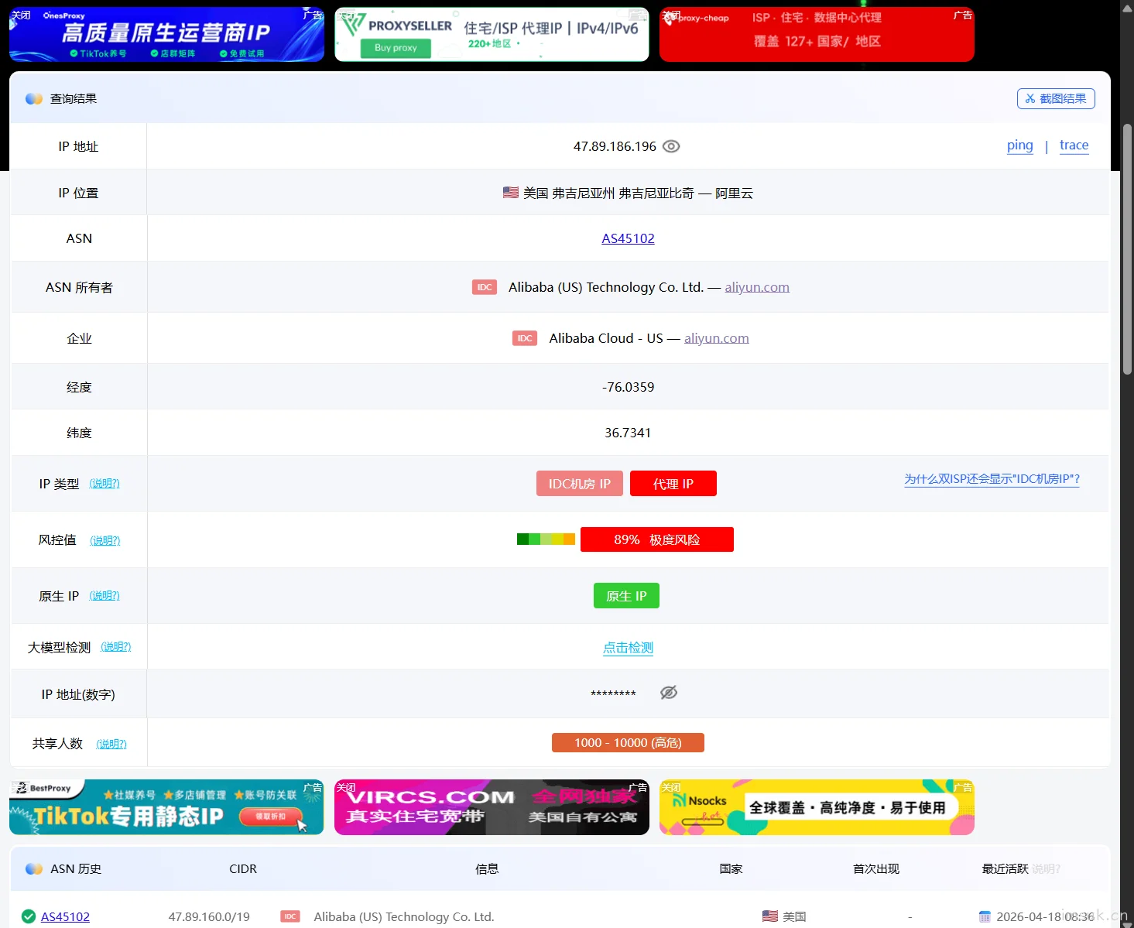Open 说明 help link beside 共享人数
Image resolution: width=1134 pixels, height=928 pixels.
111,744
